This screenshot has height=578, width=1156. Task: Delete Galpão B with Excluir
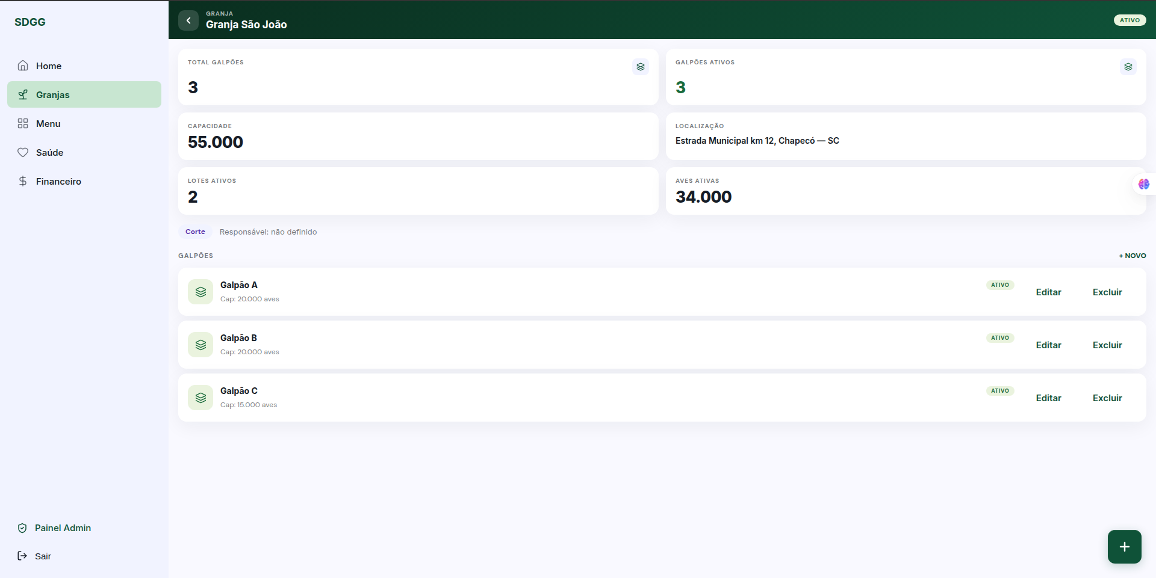pos(1107,345)
